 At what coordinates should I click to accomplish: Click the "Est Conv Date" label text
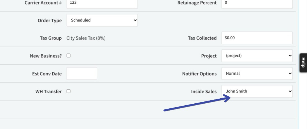tap(47, 74)
